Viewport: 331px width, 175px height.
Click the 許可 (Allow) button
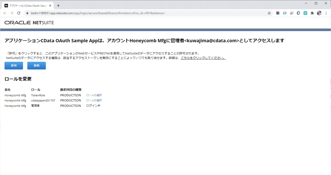coord(14,66)
